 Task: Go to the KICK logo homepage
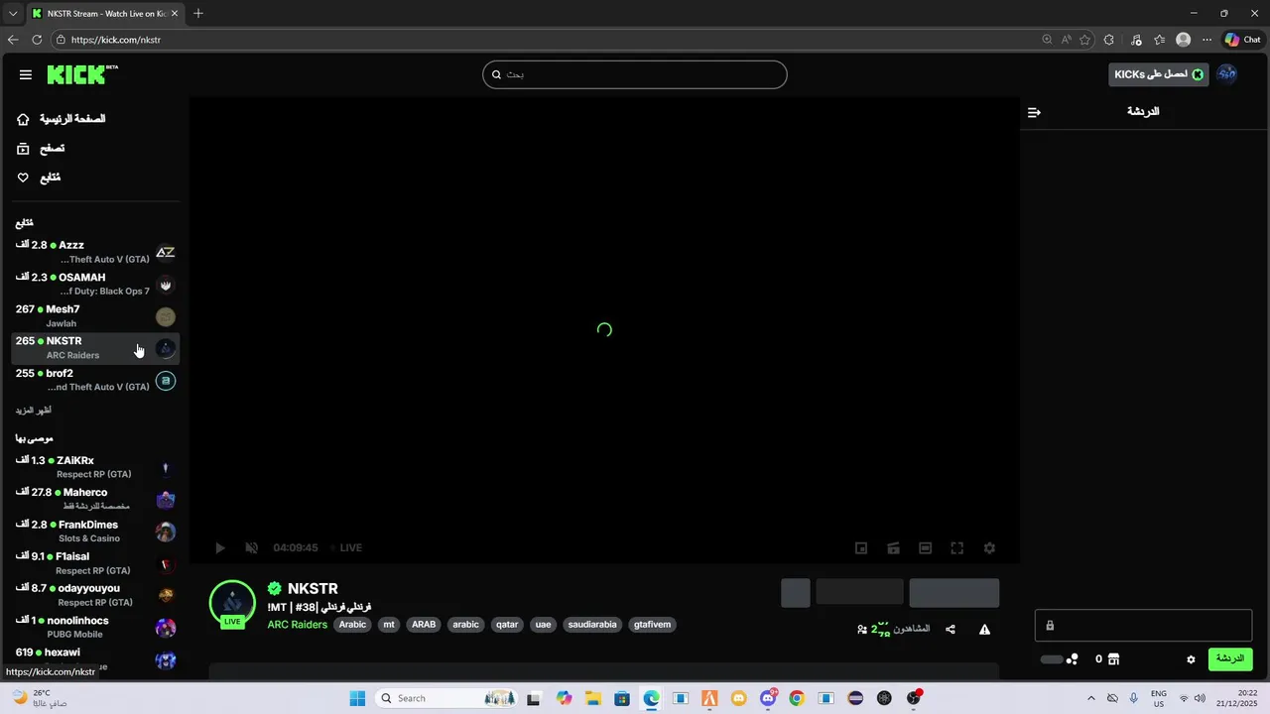pos(82,74)
